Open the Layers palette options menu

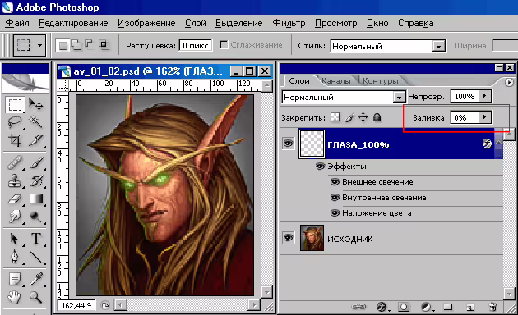pos(509,82)
